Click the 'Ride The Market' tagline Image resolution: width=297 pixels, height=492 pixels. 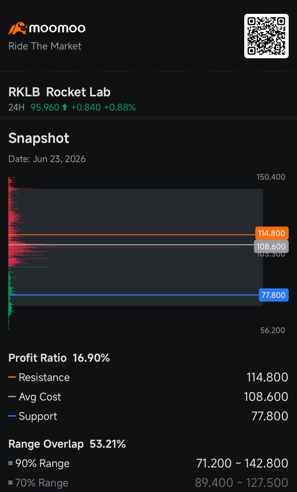tap(44, 46)
